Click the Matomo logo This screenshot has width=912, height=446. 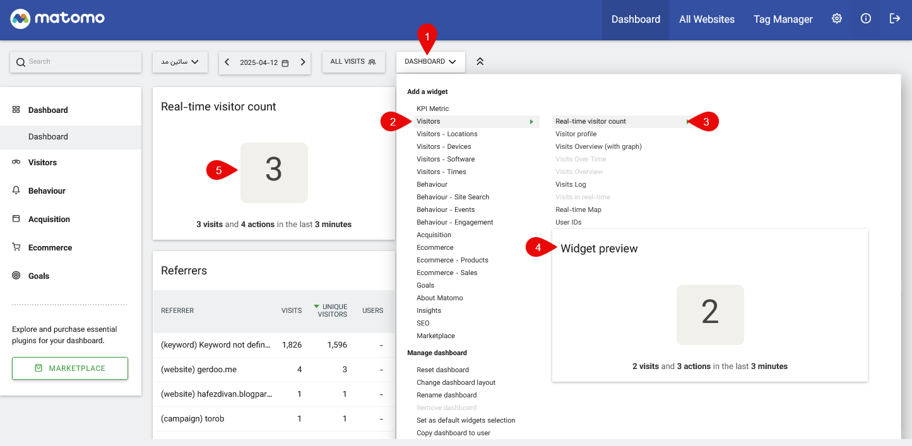click(x=57, y=19)
